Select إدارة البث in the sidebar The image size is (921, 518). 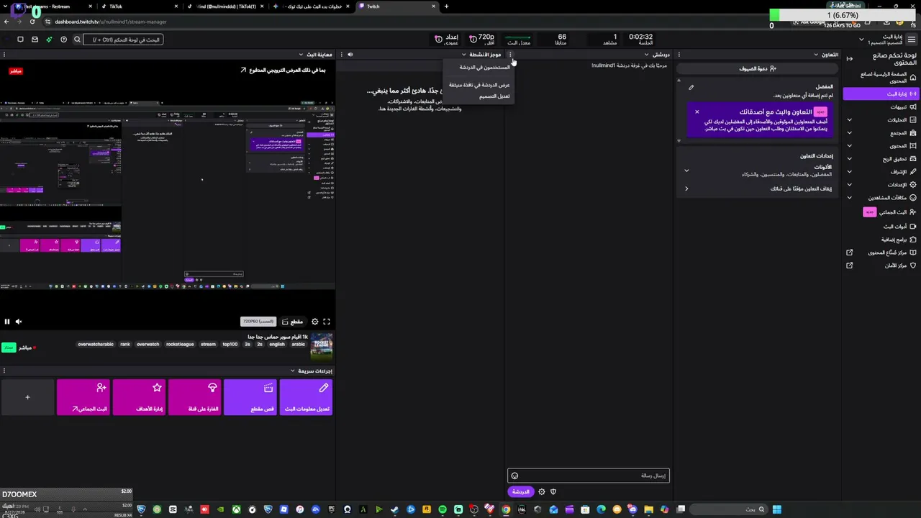pos(881,94)
